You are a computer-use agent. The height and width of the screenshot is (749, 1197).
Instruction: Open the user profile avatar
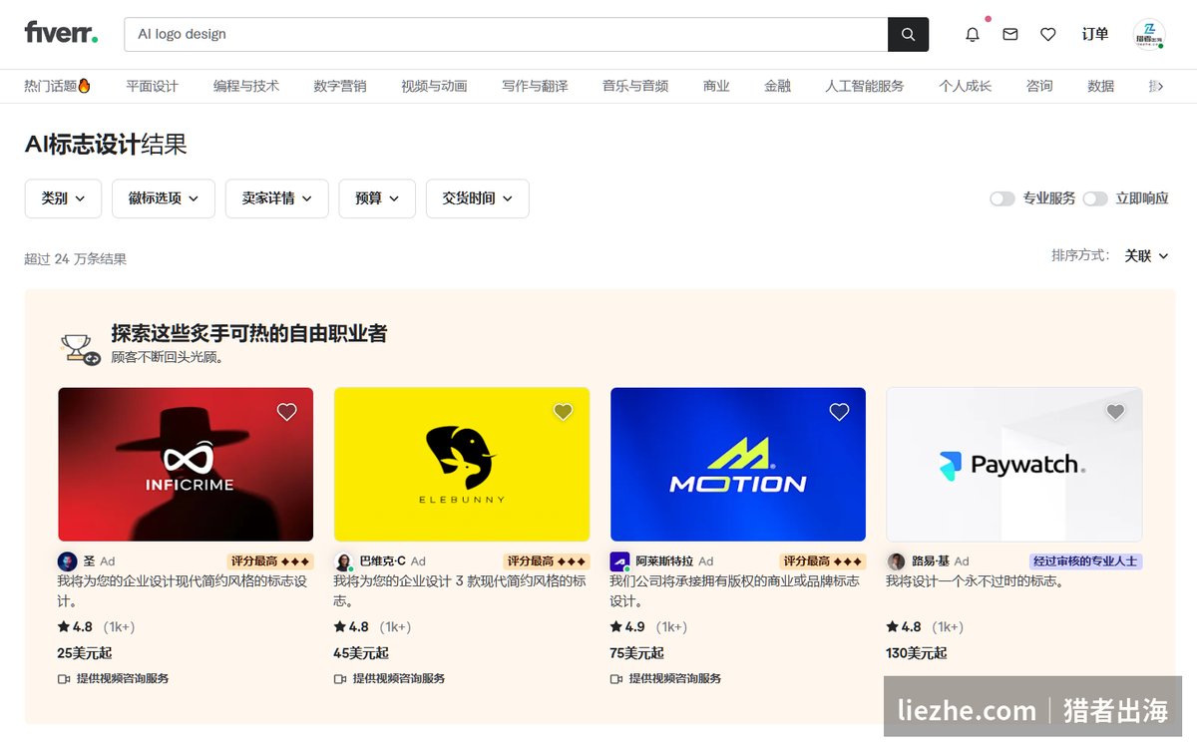(x=1149, y=35)
